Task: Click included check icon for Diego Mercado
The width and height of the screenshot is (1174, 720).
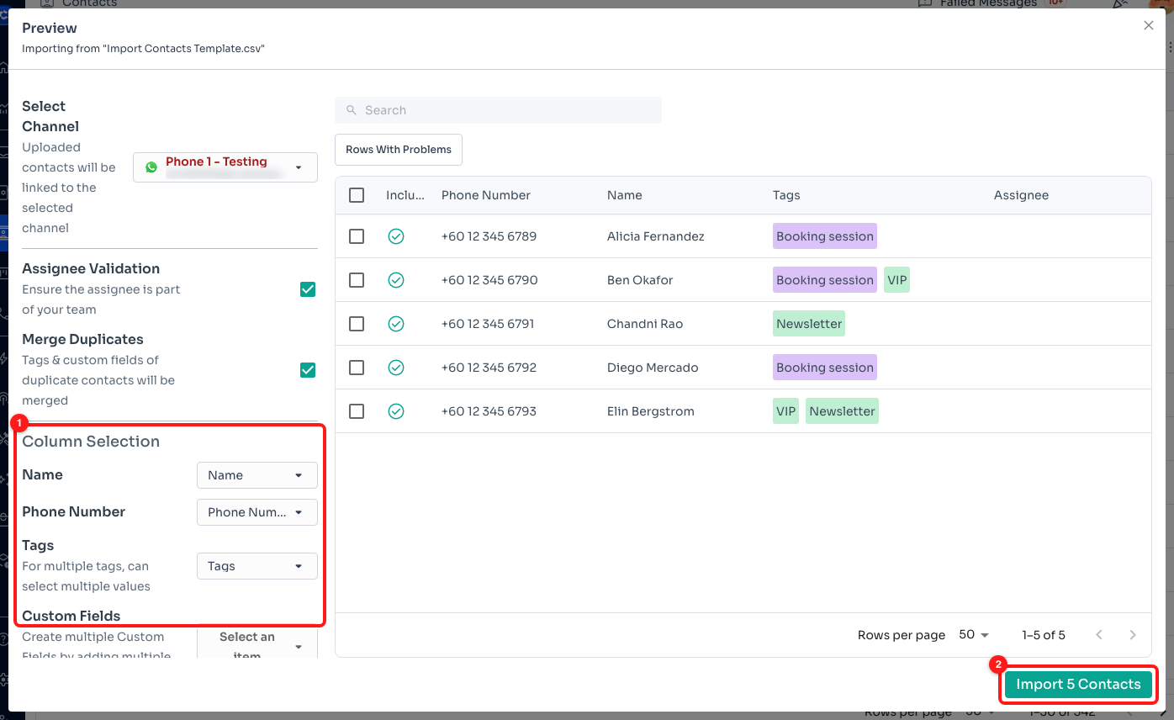Action: 396,368
